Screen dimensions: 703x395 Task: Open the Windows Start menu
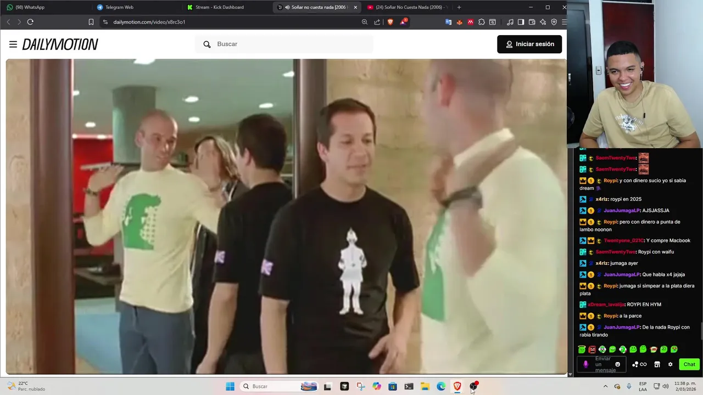230,386
